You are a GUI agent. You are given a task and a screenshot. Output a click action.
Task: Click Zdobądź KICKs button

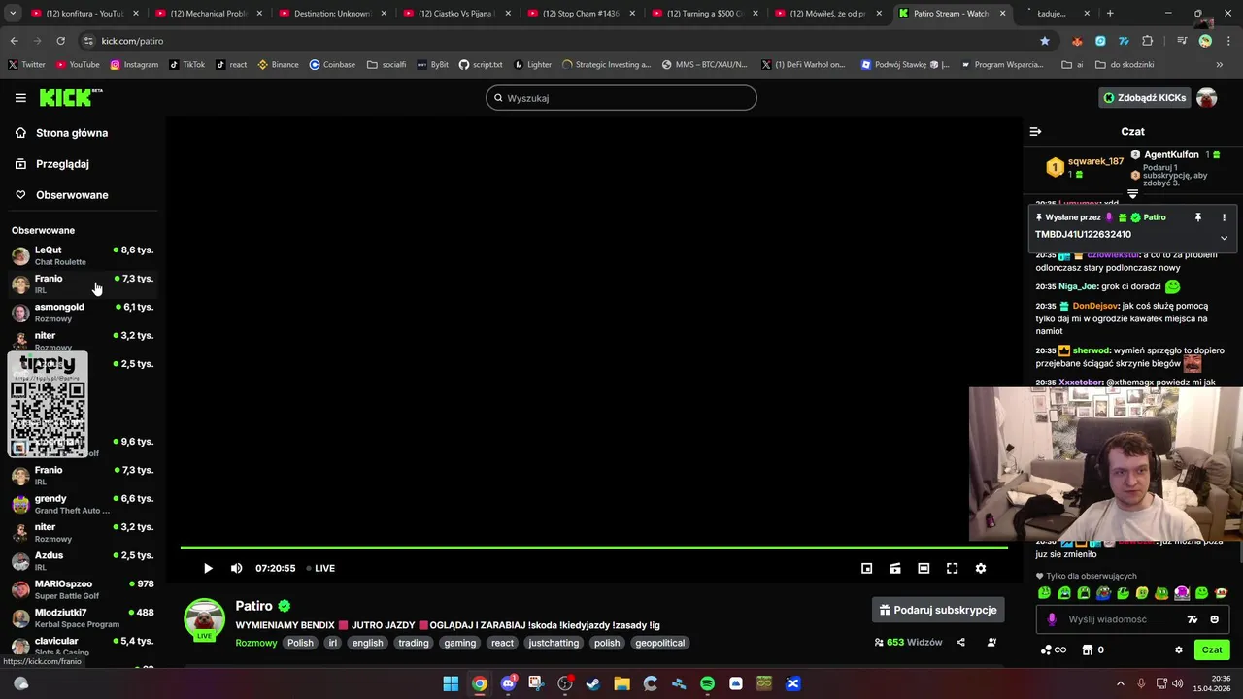pos(1144,97)
